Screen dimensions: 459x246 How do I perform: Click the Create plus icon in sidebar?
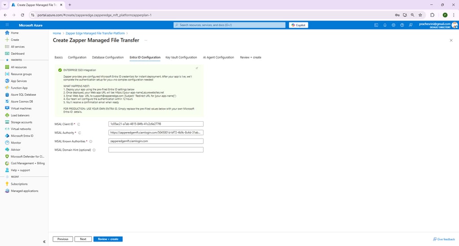pyautogui.click(x=7, y=40)
